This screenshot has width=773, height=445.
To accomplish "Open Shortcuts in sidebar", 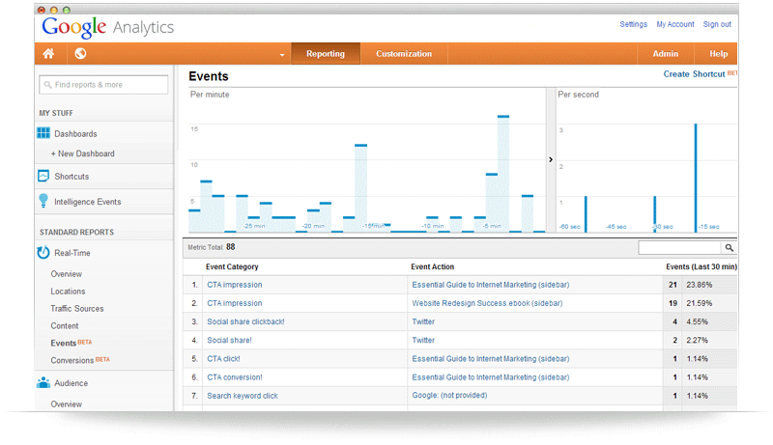I will [72, 177].
